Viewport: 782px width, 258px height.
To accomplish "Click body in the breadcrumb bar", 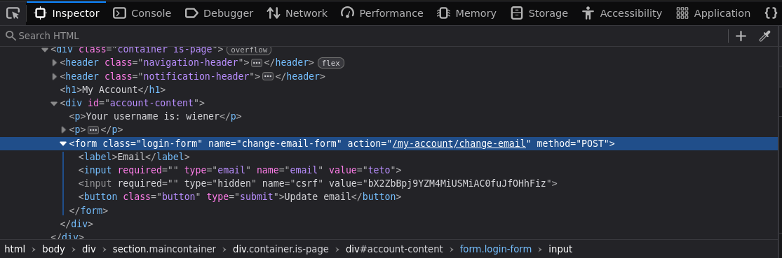I will tap(53, 249).
